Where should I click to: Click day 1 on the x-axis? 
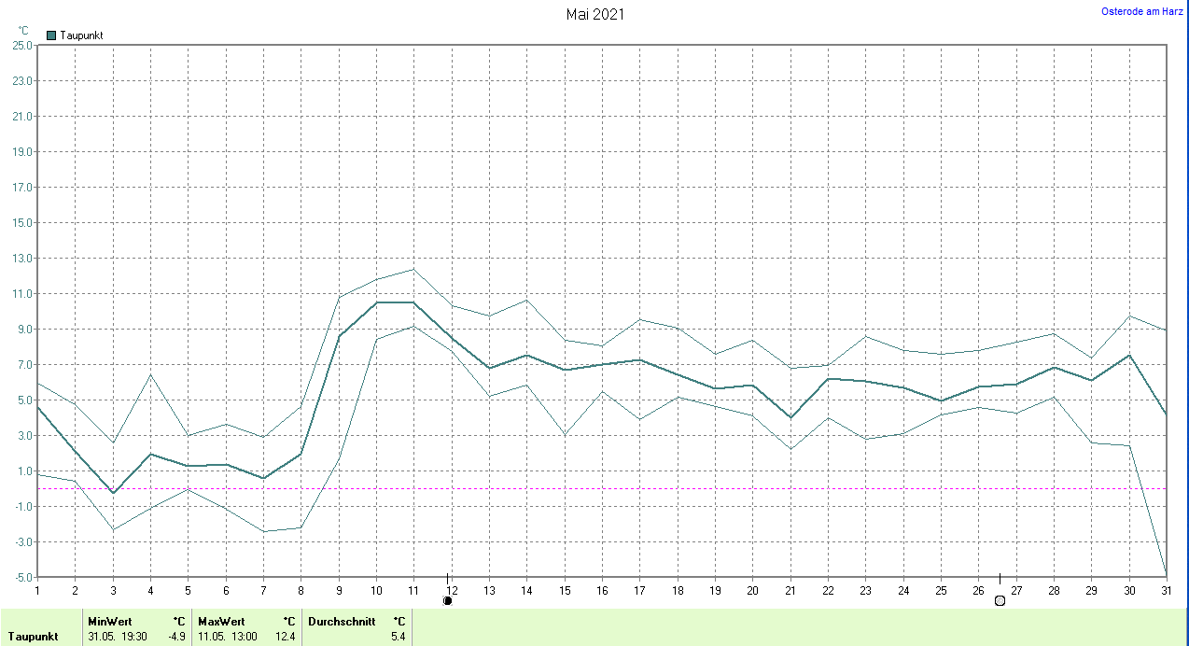pos(37,589)
